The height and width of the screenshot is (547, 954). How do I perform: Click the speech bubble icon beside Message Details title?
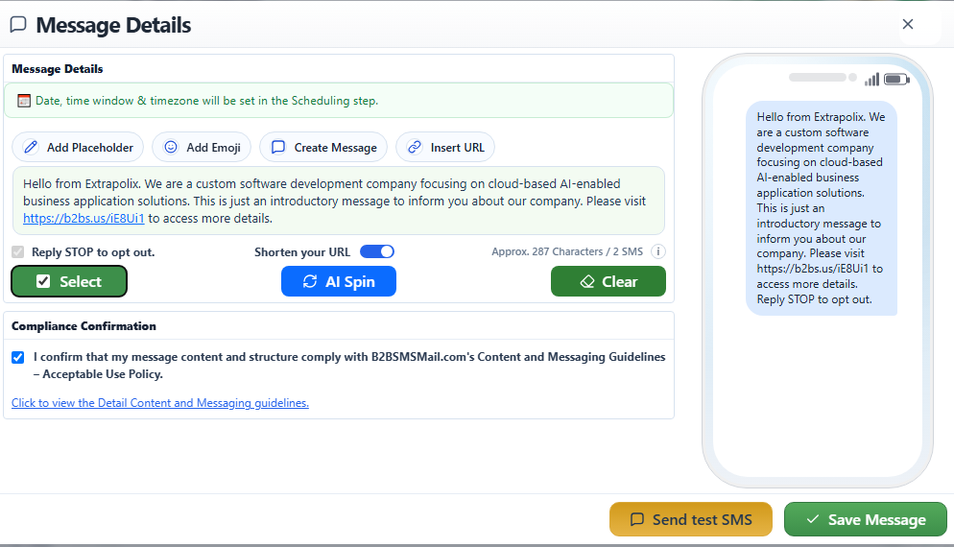pyautogui.click(x=19, y=24)
